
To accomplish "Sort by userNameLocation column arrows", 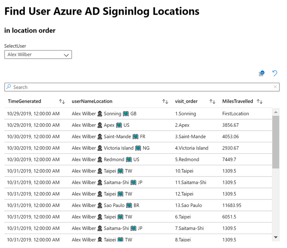I will 165,101.
